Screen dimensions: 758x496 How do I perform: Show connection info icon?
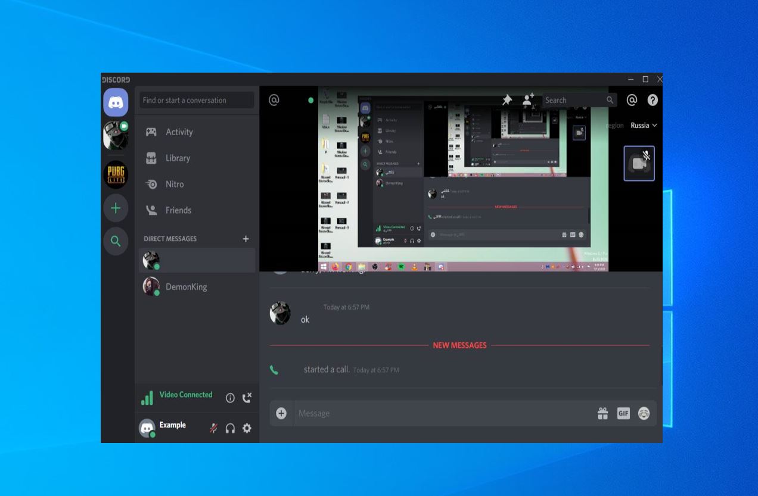coord(230,398)
